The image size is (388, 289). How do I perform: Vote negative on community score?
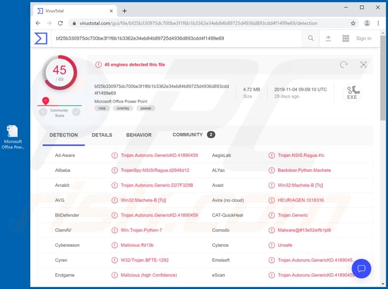[x=43, y=112]
